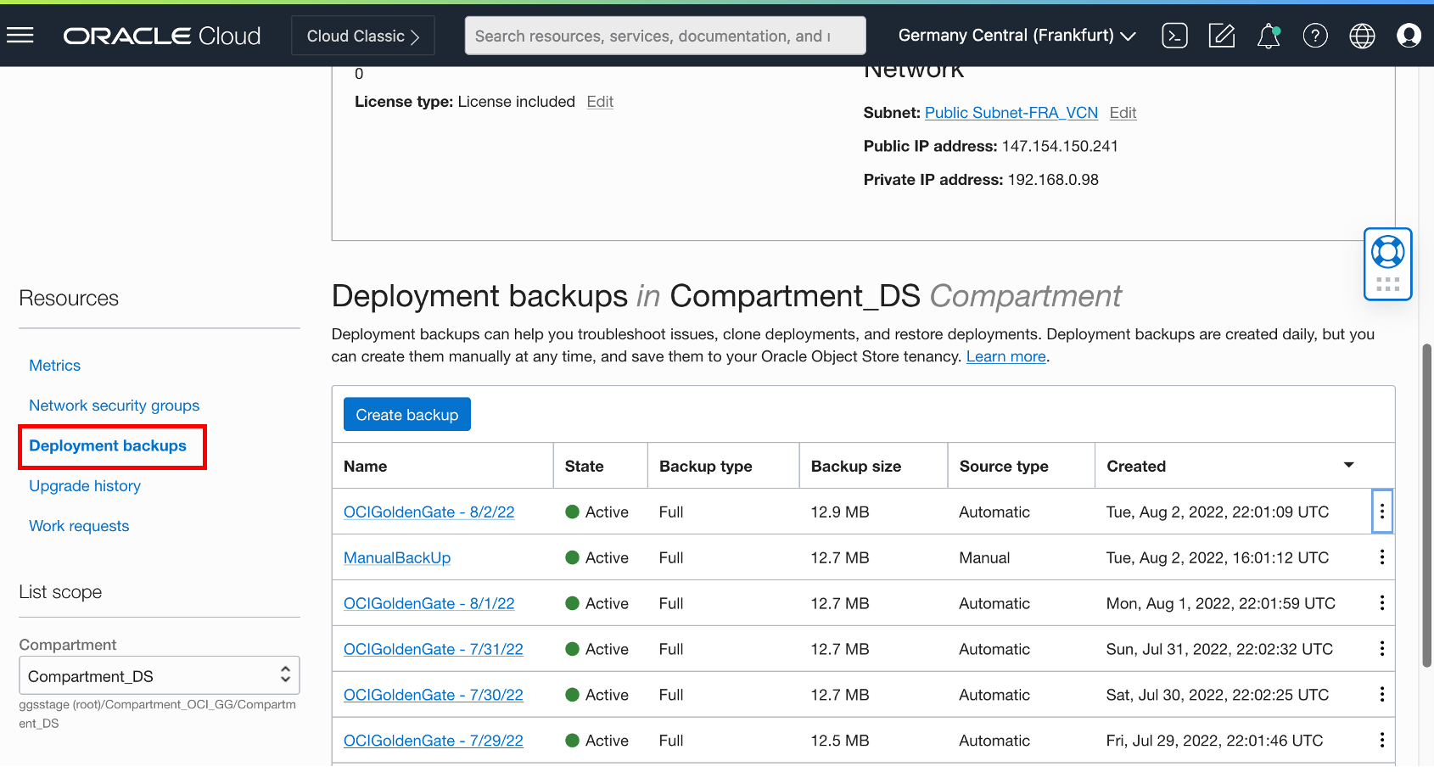Click the search resources field
1434x772 pixels.
click(x=665, y=35)
